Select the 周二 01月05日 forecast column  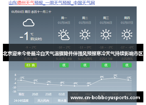point(85,42)
